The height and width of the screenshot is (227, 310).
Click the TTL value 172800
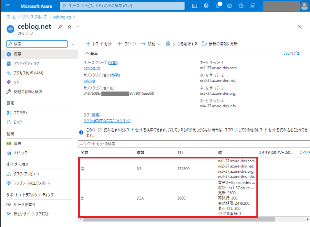[183, 169]
